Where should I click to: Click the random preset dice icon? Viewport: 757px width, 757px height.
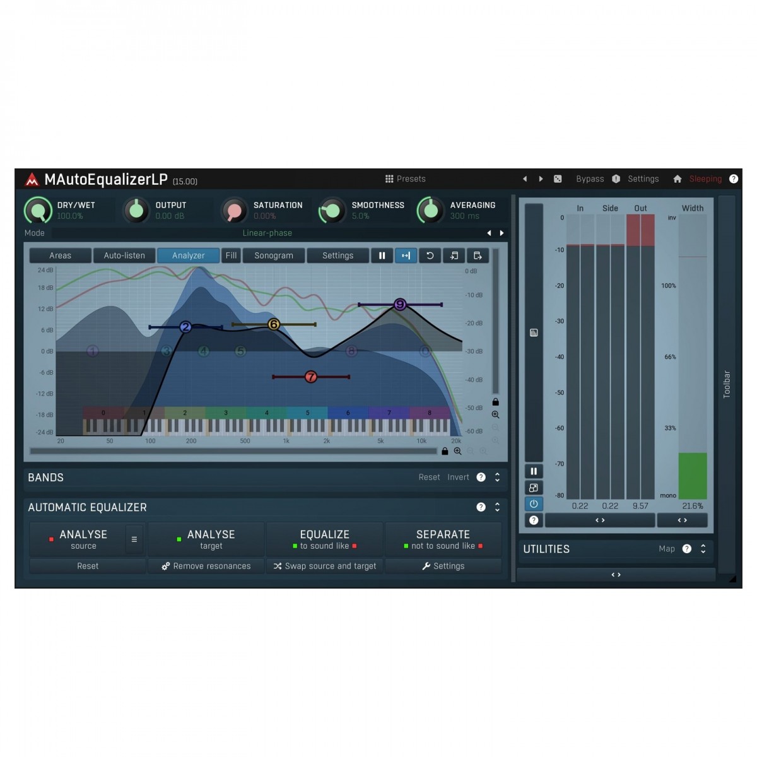pos(558,179)
